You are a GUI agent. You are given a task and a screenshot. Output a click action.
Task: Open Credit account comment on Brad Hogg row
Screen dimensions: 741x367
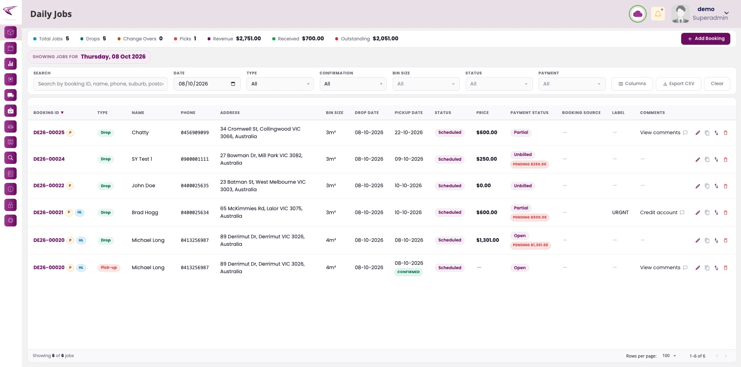point(662,213)
